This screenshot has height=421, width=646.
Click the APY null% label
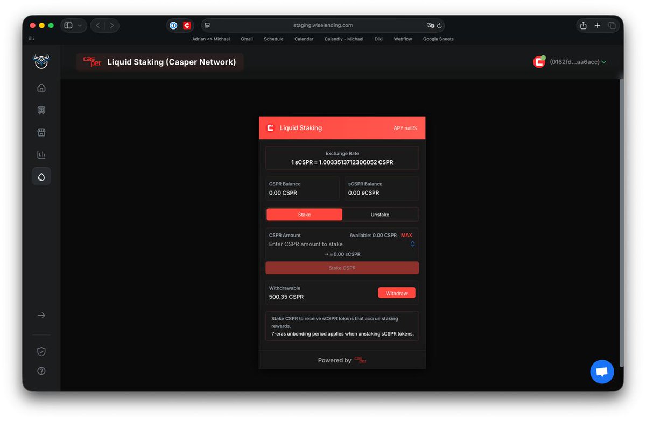pos(405,128)
